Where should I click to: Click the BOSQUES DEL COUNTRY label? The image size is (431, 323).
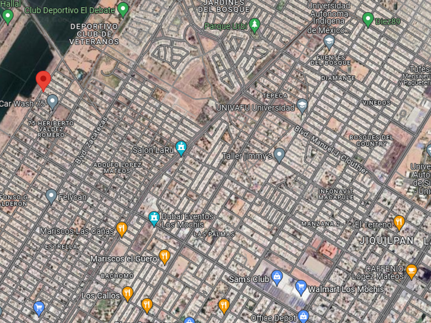[x=371, y=140]
